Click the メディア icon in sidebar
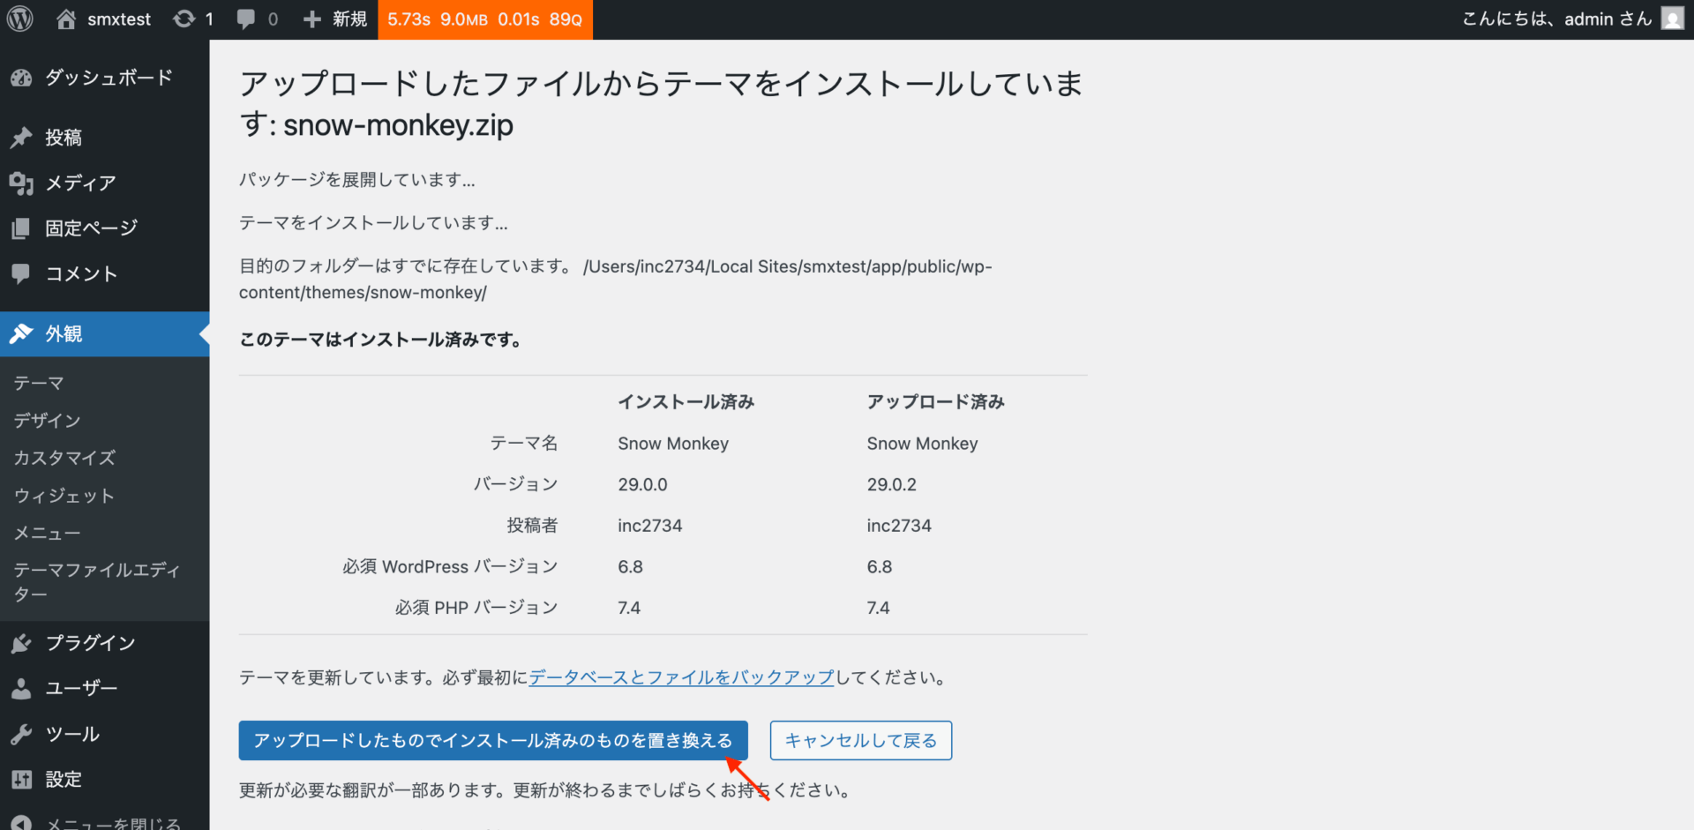 coord(21,183)
